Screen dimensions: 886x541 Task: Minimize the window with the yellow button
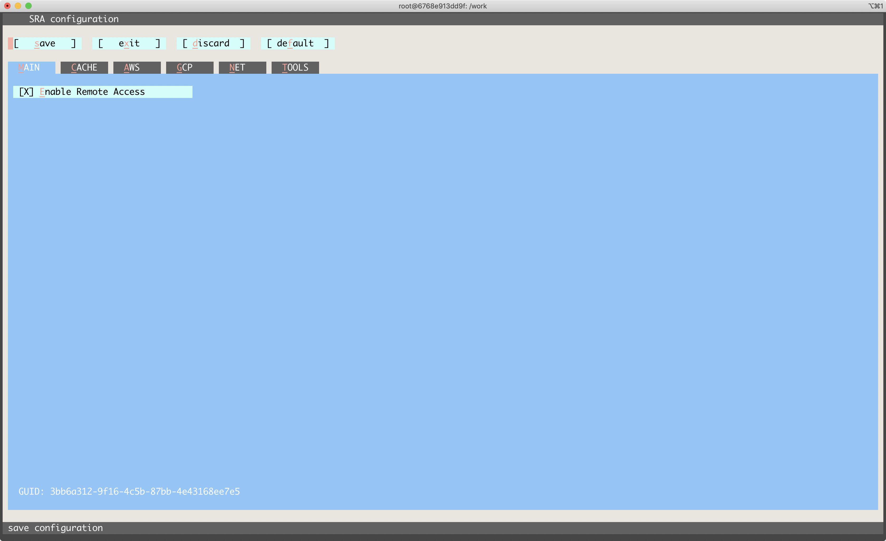coord(18,6)
